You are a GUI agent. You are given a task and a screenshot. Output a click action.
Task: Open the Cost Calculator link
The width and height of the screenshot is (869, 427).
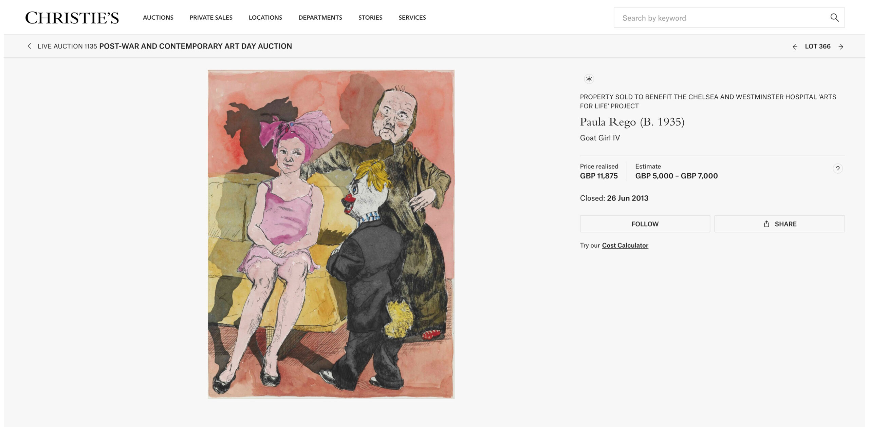tap(625, 245)
